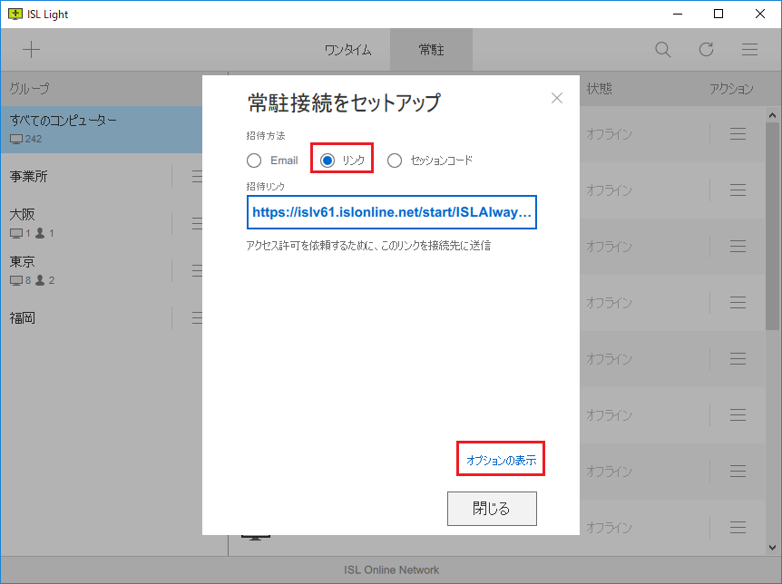
Task: Select すべてのコンピューター group
Action: click(102, 129)
